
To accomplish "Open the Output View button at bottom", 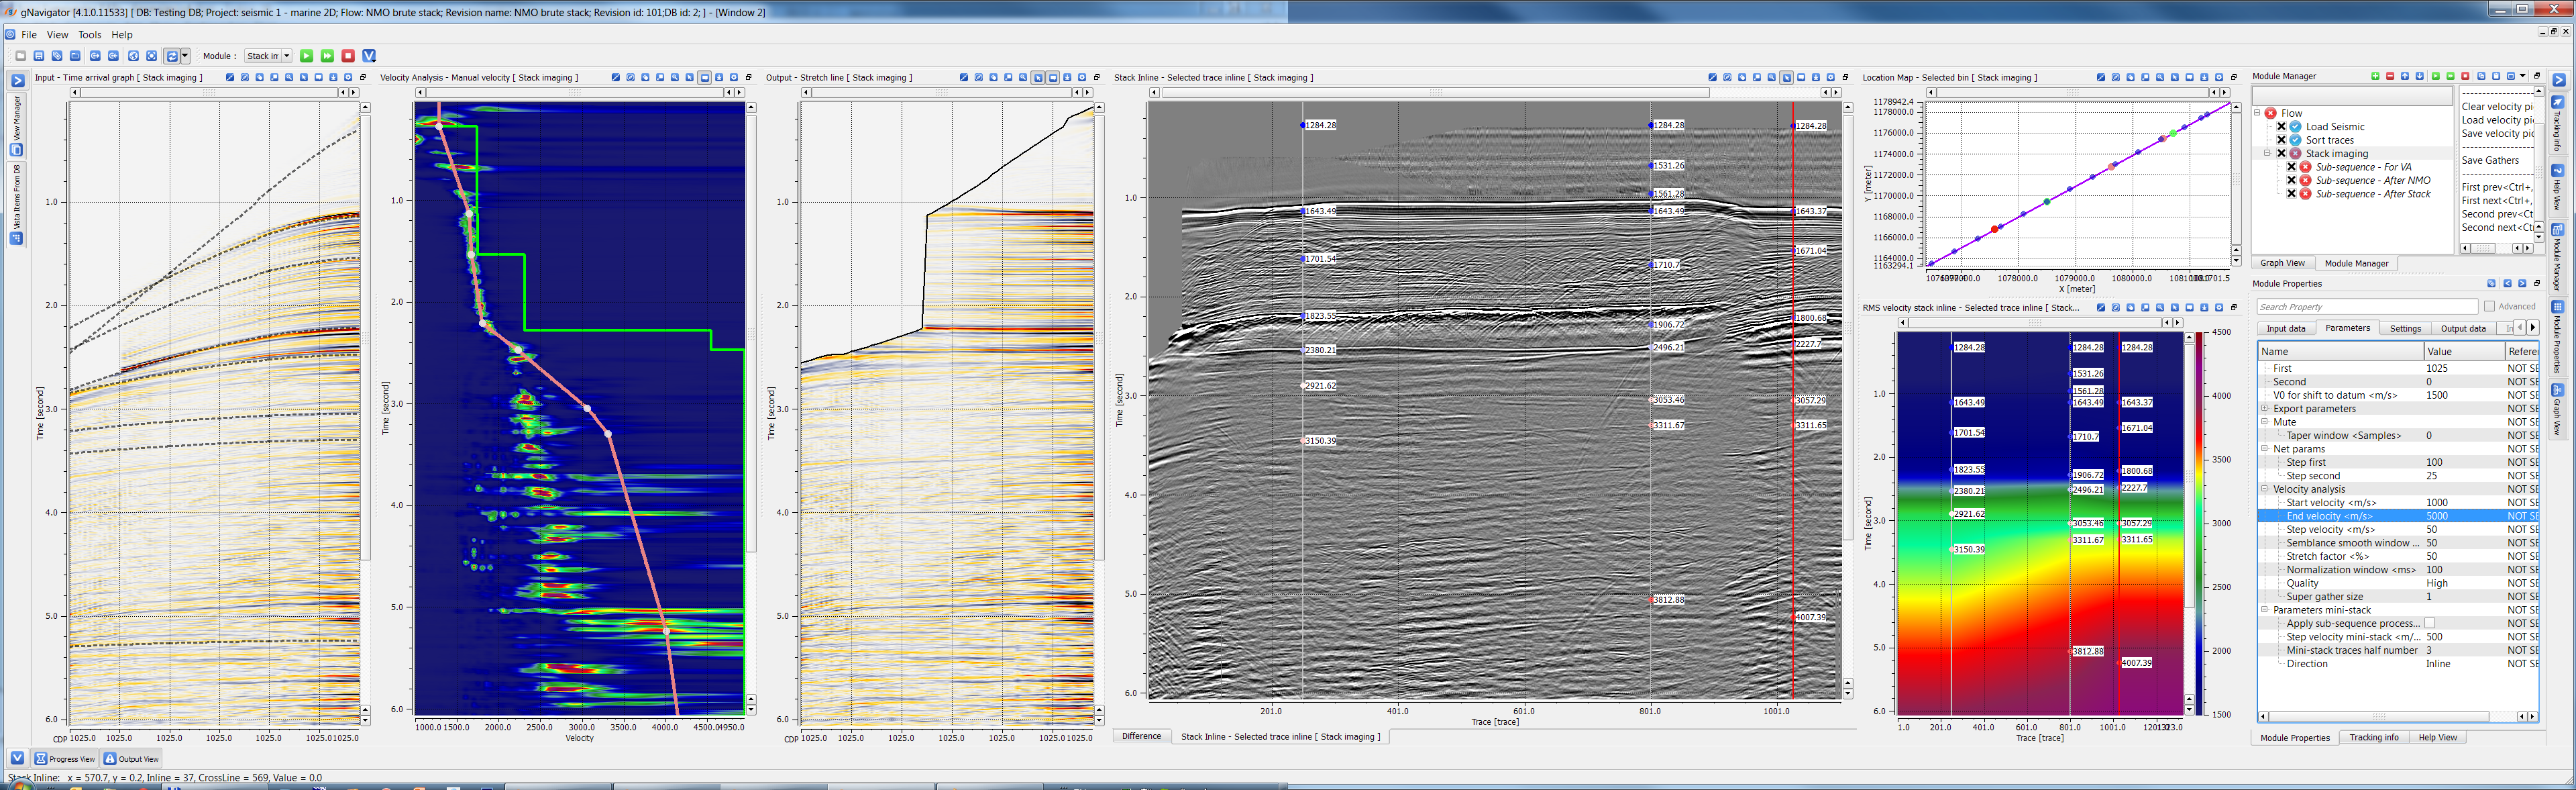I will coord(131,759).
